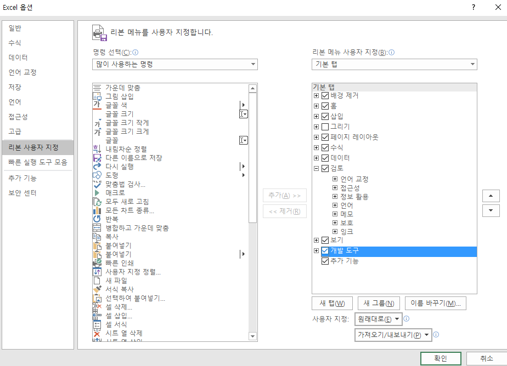Click the 새 파일 icon
This screenshot has height=366, width=507.
(x=97, y=281)
